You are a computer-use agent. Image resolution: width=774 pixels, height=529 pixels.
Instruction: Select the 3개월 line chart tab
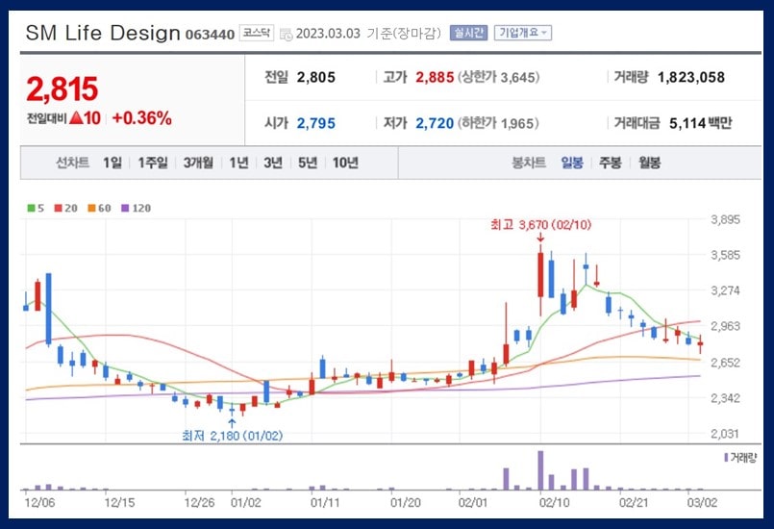tap(198, 163)
